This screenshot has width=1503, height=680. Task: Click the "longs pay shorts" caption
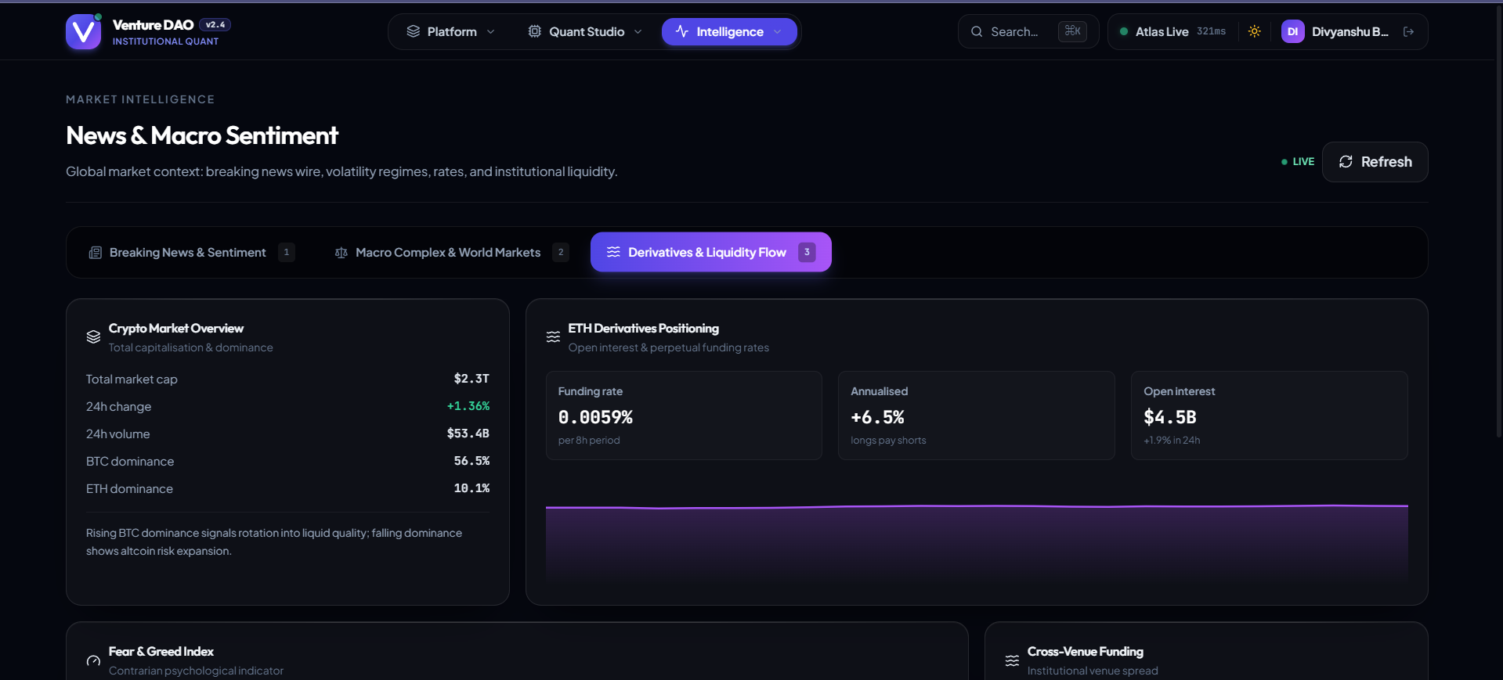(x=888, y=441)
